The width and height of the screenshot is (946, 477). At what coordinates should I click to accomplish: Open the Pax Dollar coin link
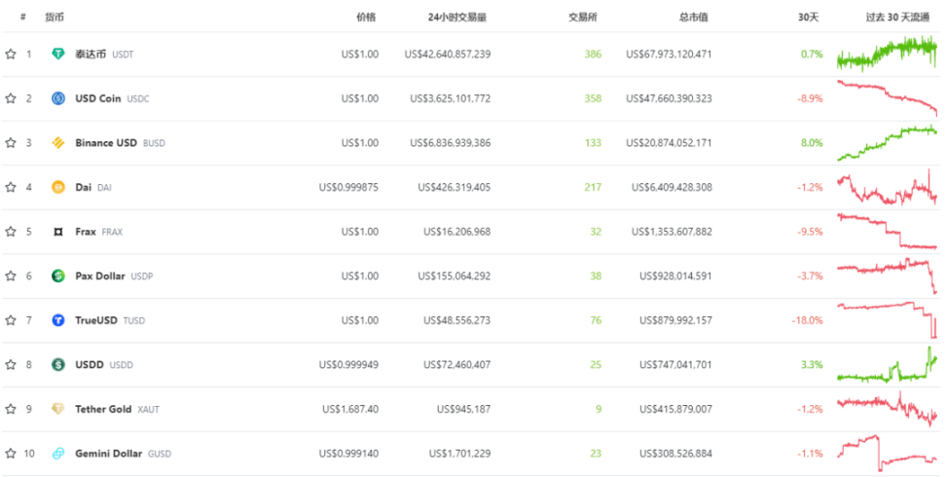point(100,275)
